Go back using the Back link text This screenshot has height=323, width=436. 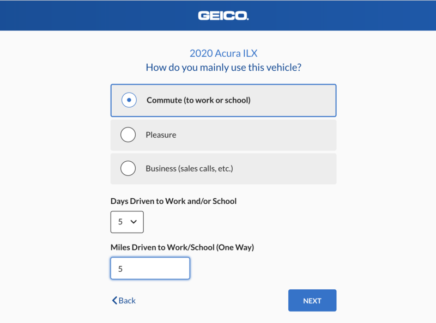point(128,301)
